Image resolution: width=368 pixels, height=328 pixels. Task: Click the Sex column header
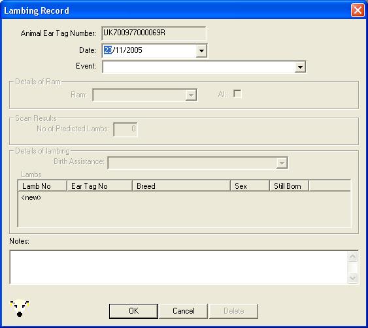250,186
